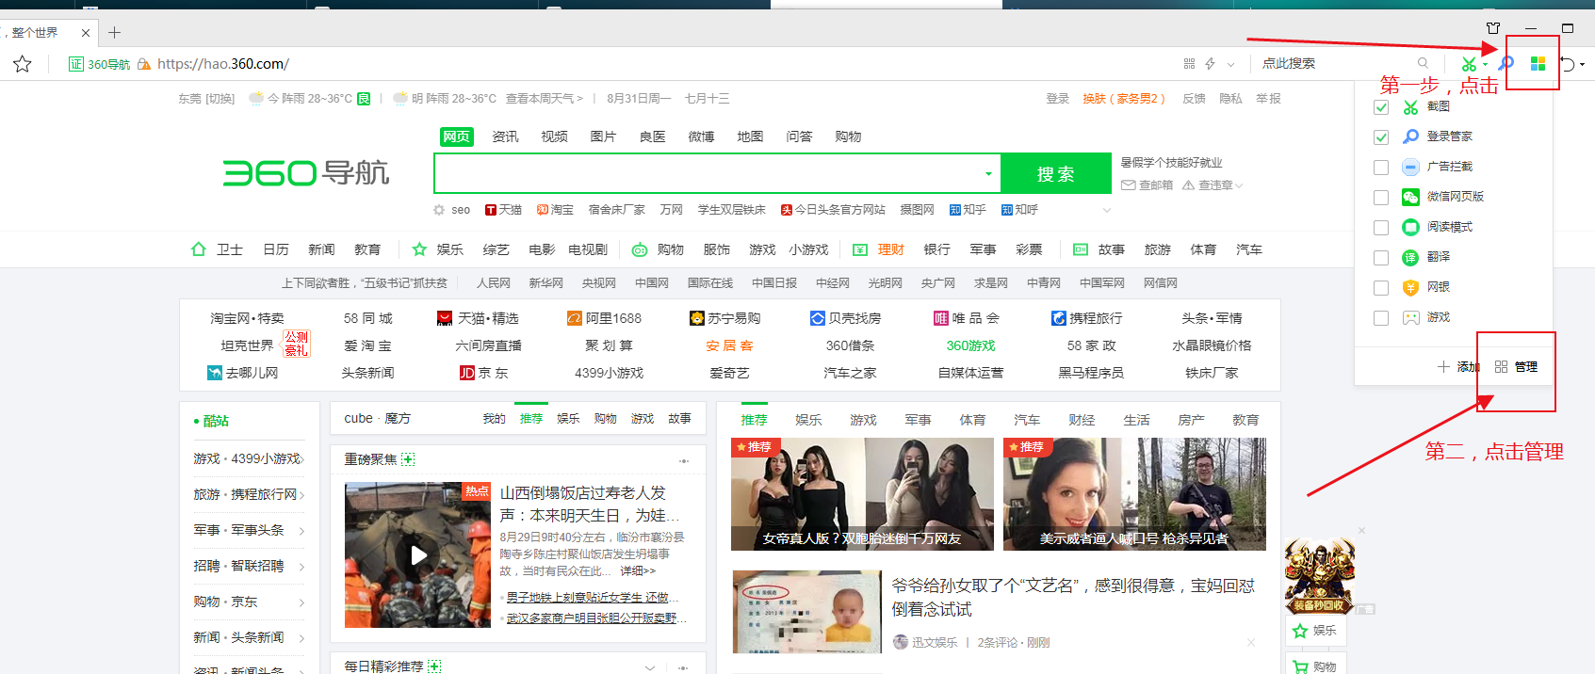Expand the hot search chevron row
1595x674 pixels.
pyautogui.click(x=1107, y=210)
